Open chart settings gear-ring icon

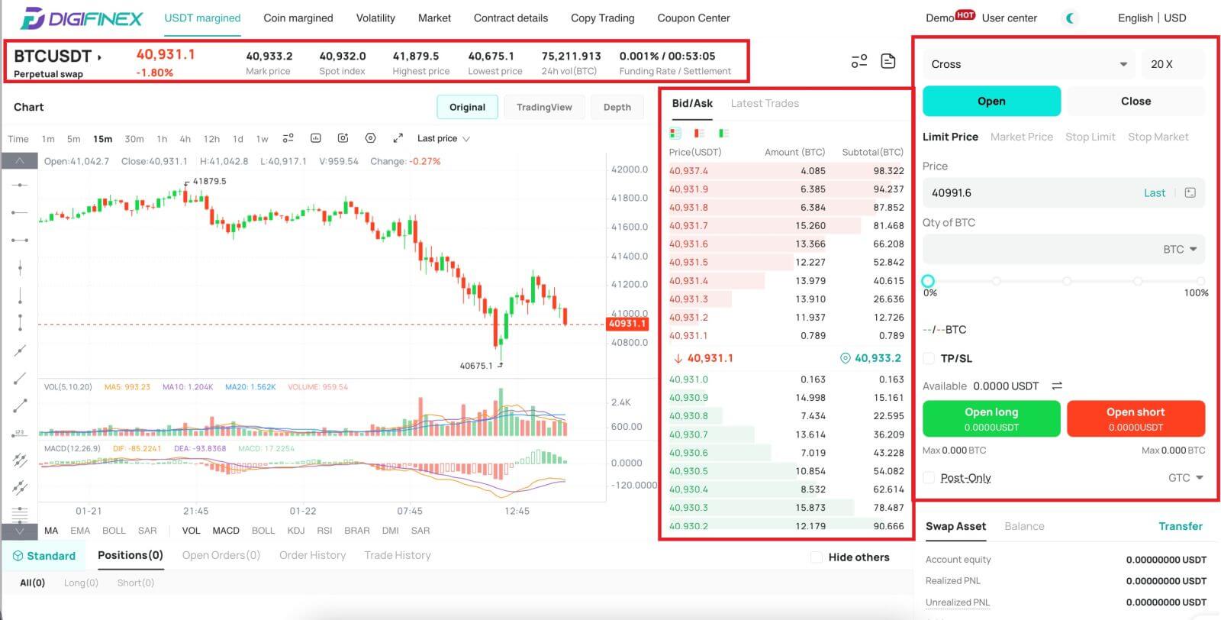click(371, 138)
